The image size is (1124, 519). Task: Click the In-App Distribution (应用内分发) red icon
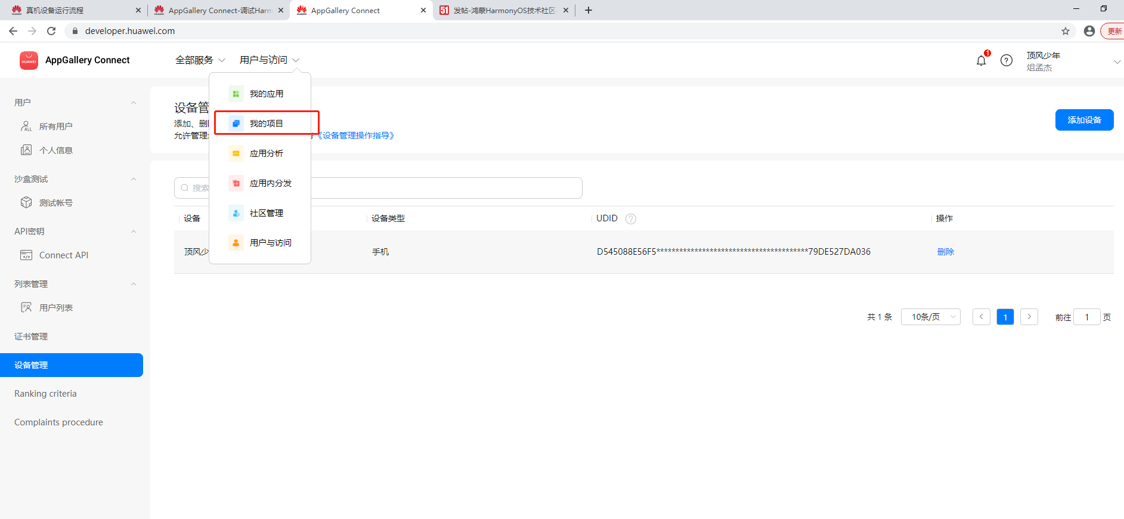236,183
